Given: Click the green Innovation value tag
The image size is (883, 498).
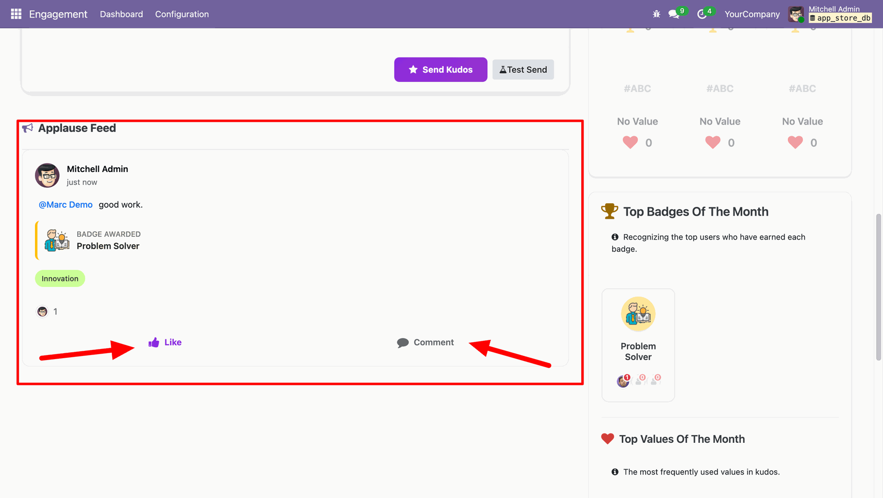Looking at the screenshot, I should point(60,279).
